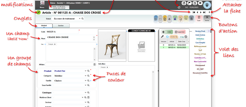Open the timer check icon in header
The width and height of the screenshot is (246, 107).
(x=184, y=3)
